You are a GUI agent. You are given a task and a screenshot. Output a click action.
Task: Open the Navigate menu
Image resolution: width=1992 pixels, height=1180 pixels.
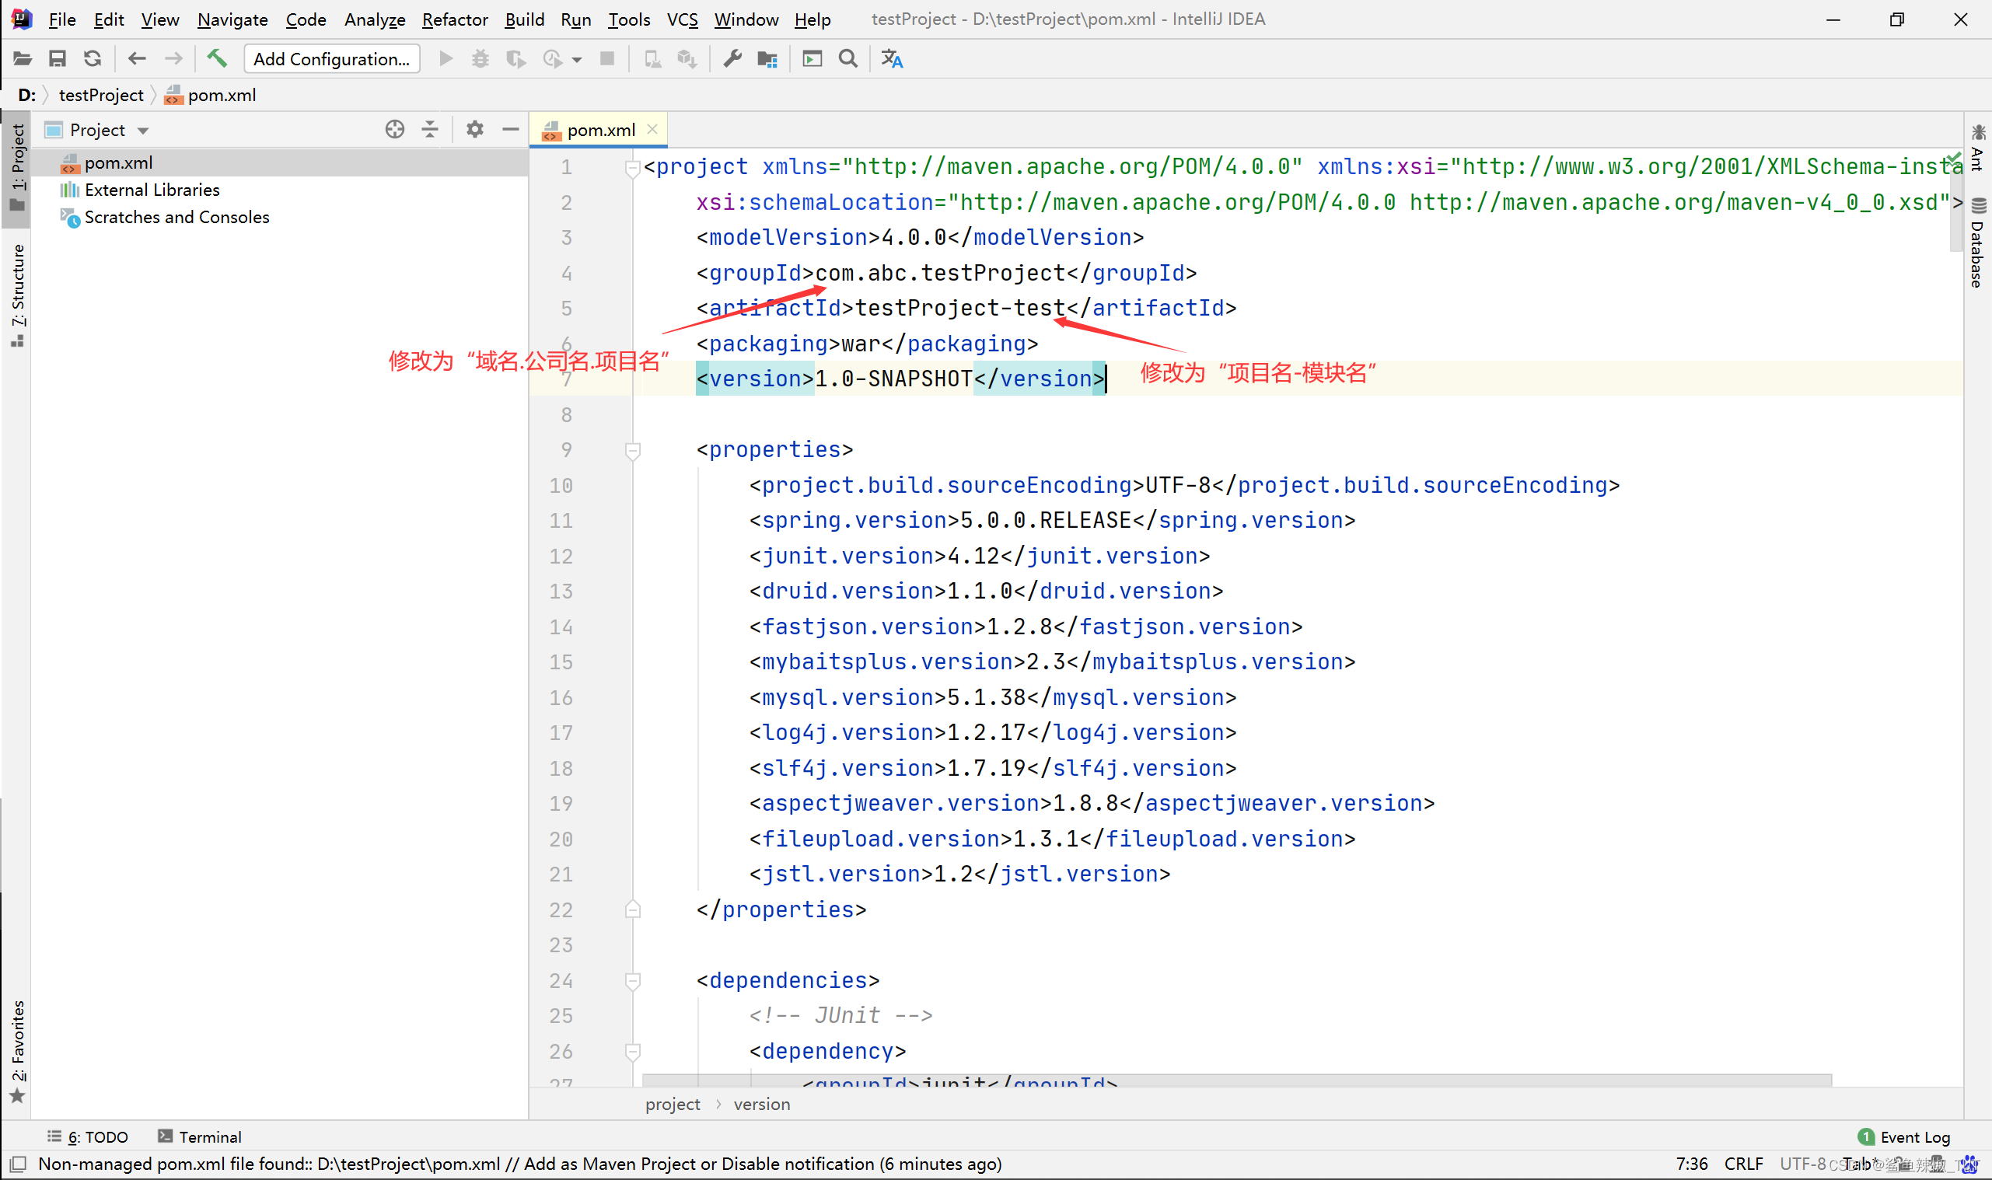(x=232, y=19)
